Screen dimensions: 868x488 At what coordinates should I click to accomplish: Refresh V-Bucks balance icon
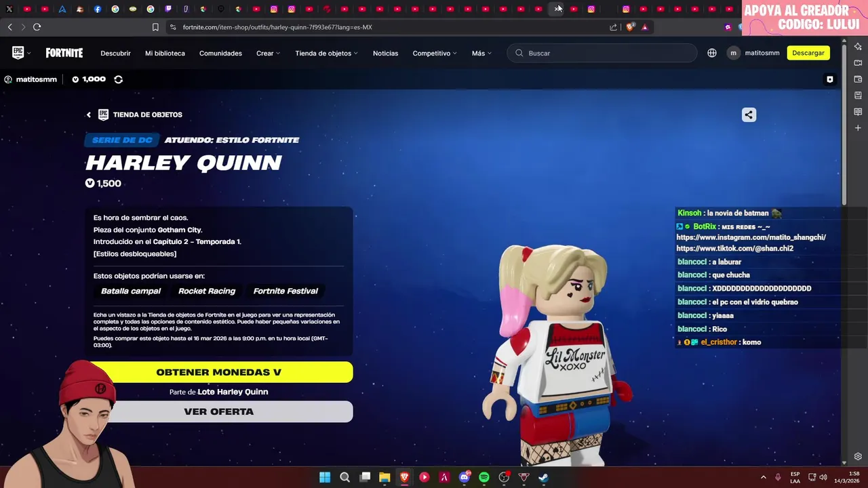point(118,79)
